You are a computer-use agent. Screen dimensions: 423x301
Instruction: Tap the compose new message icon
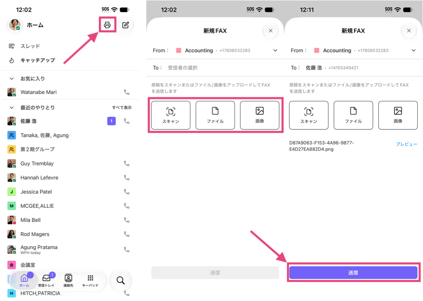click(x=125, y=25)
